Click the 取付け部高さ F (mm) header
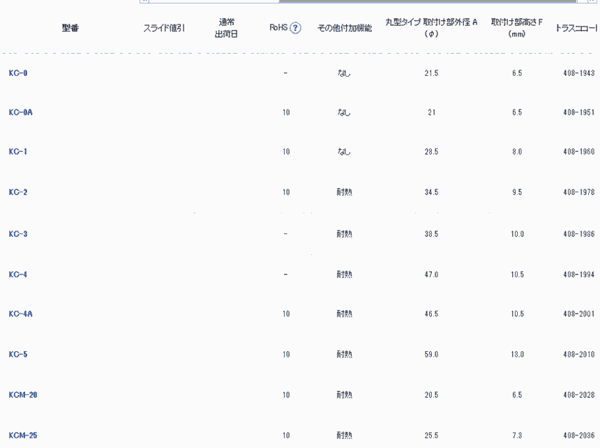Viewport: 600px width, 448px height. [x=517, y=28]
